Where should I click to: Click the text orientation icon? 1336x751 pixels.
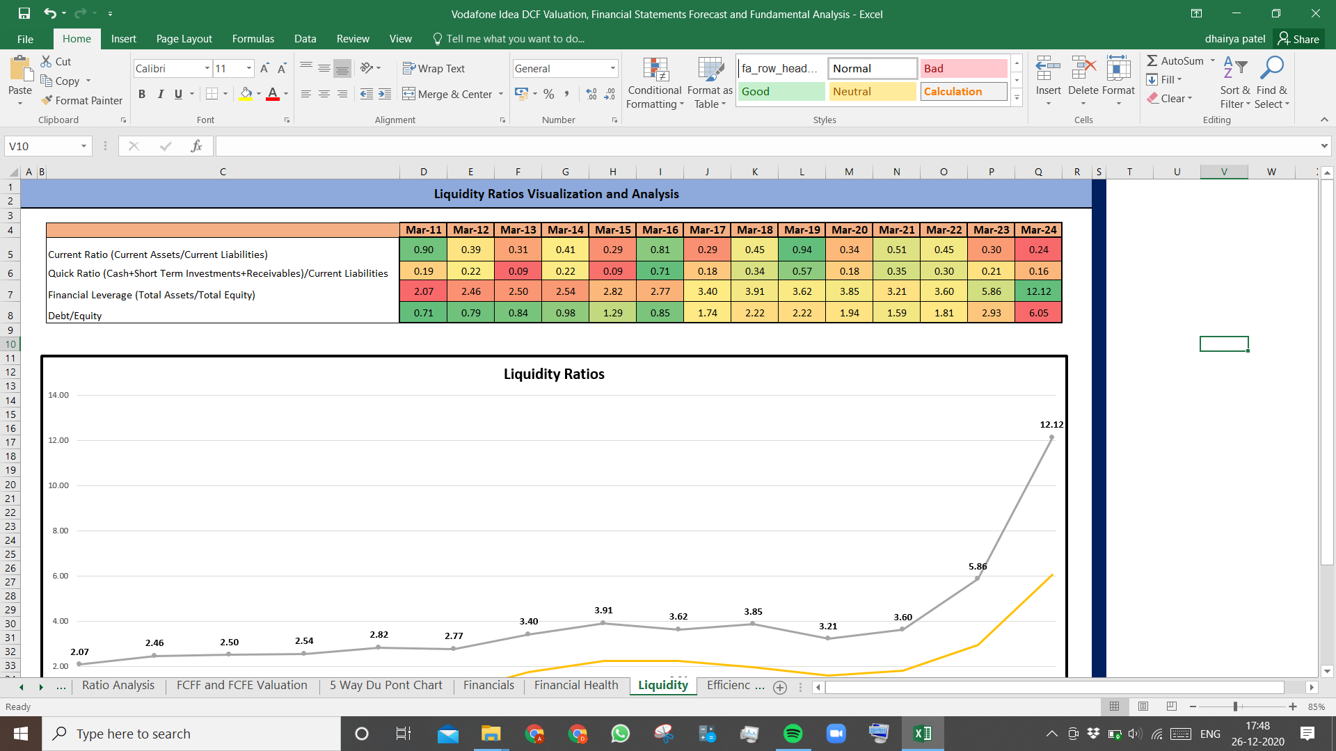[x=367, y=68]
